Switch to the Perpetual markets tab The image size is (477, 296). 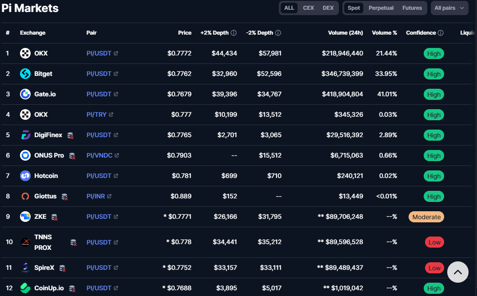381,8
